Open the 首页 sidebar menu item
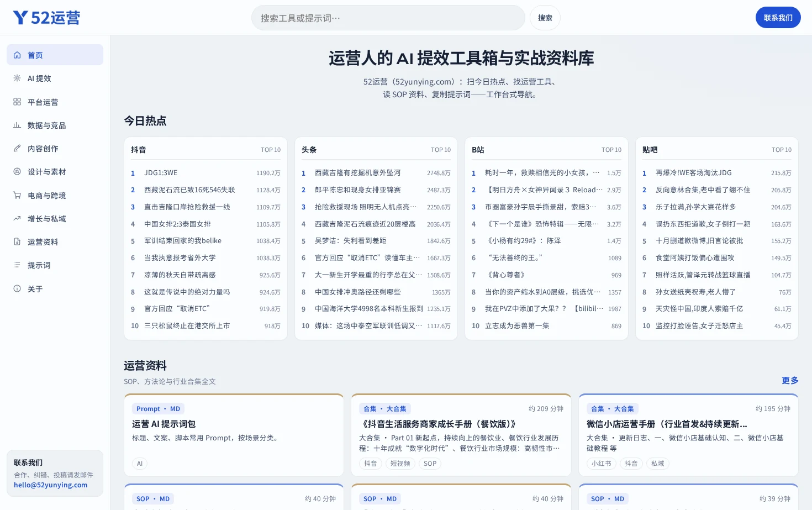The width and height of the screenshot is (812, 510). [55, 55]
